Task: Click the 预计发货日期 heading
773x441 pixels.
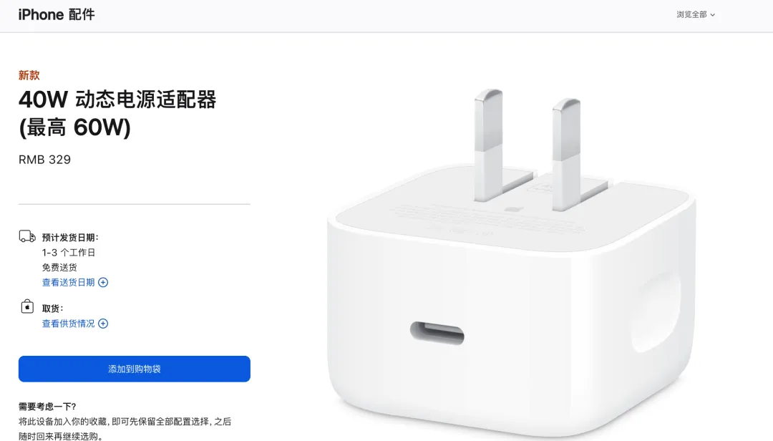Action: tap(70, 237)
